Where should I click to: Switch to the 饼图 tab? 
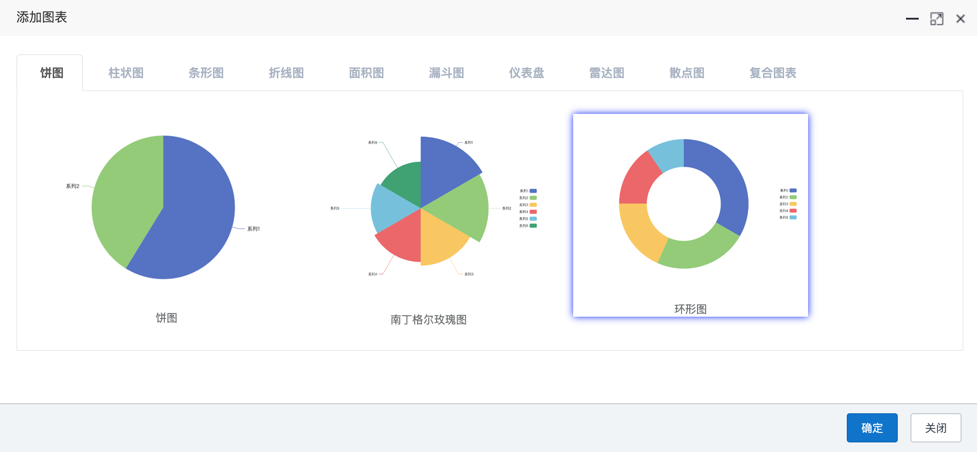[x=51, y=73]
